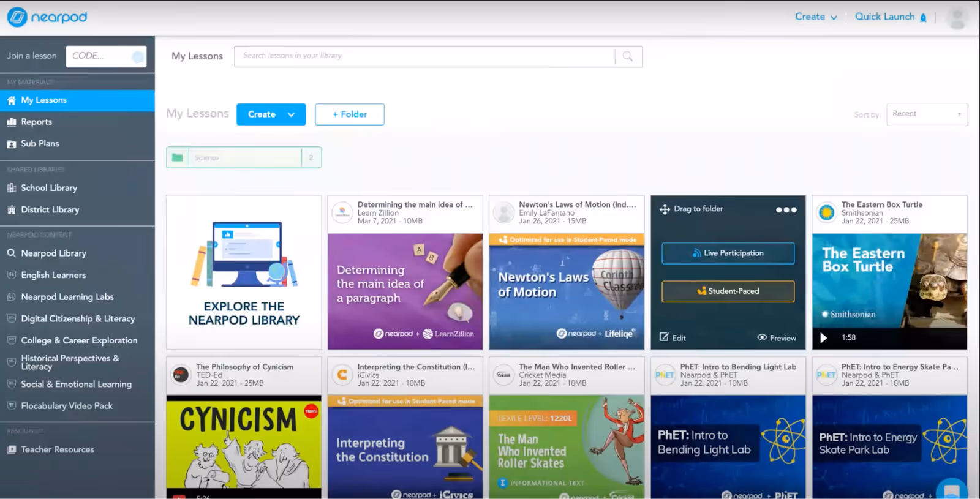Click PhET icon on Energy Skate Park card
Viewport: 980px width, 499px height.
pos(826,375)
